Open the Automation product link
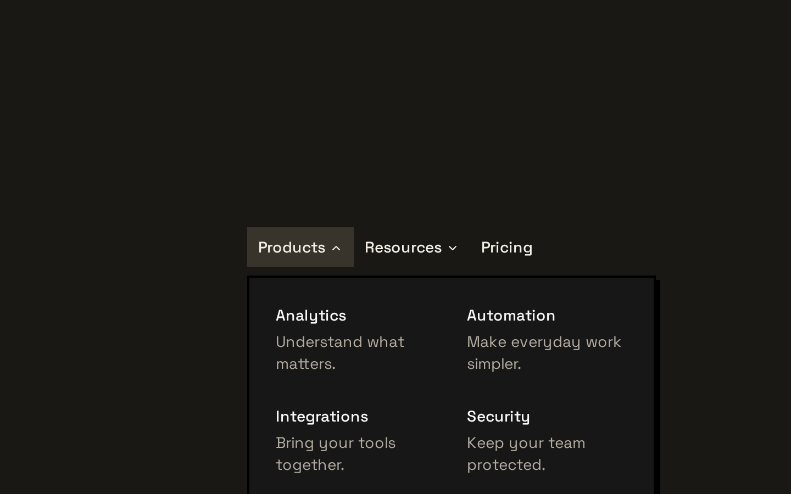Screen dimensions: 791x494 (x=547, y=339)
